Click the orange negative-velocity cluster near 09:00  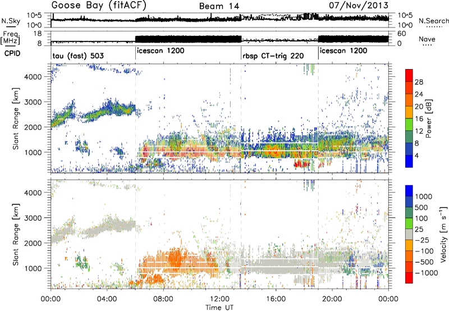[x=175, y=257]
